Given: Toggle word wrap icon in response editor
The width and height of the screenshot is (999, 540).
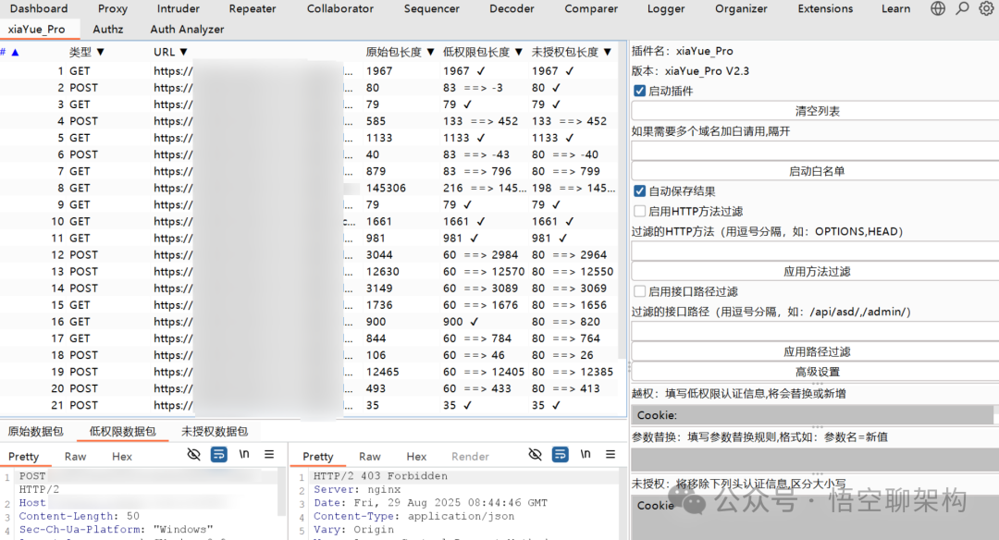Looking at the screenshot, I should (x=561, y=455).
